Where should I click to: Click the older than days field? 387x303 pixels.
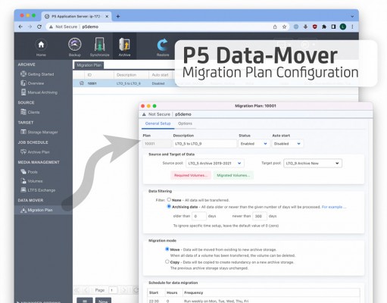click(x=199, y=216)
